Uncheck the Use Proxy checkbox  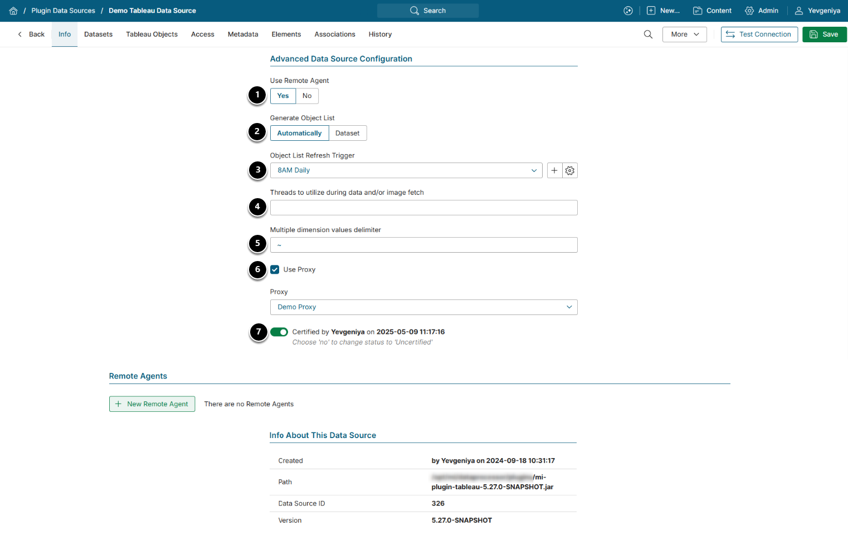[x=275, y=270]
